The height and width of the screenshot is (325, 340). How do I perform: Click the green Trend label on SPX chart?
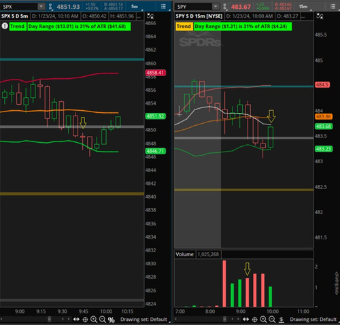[x=18, y=27]
